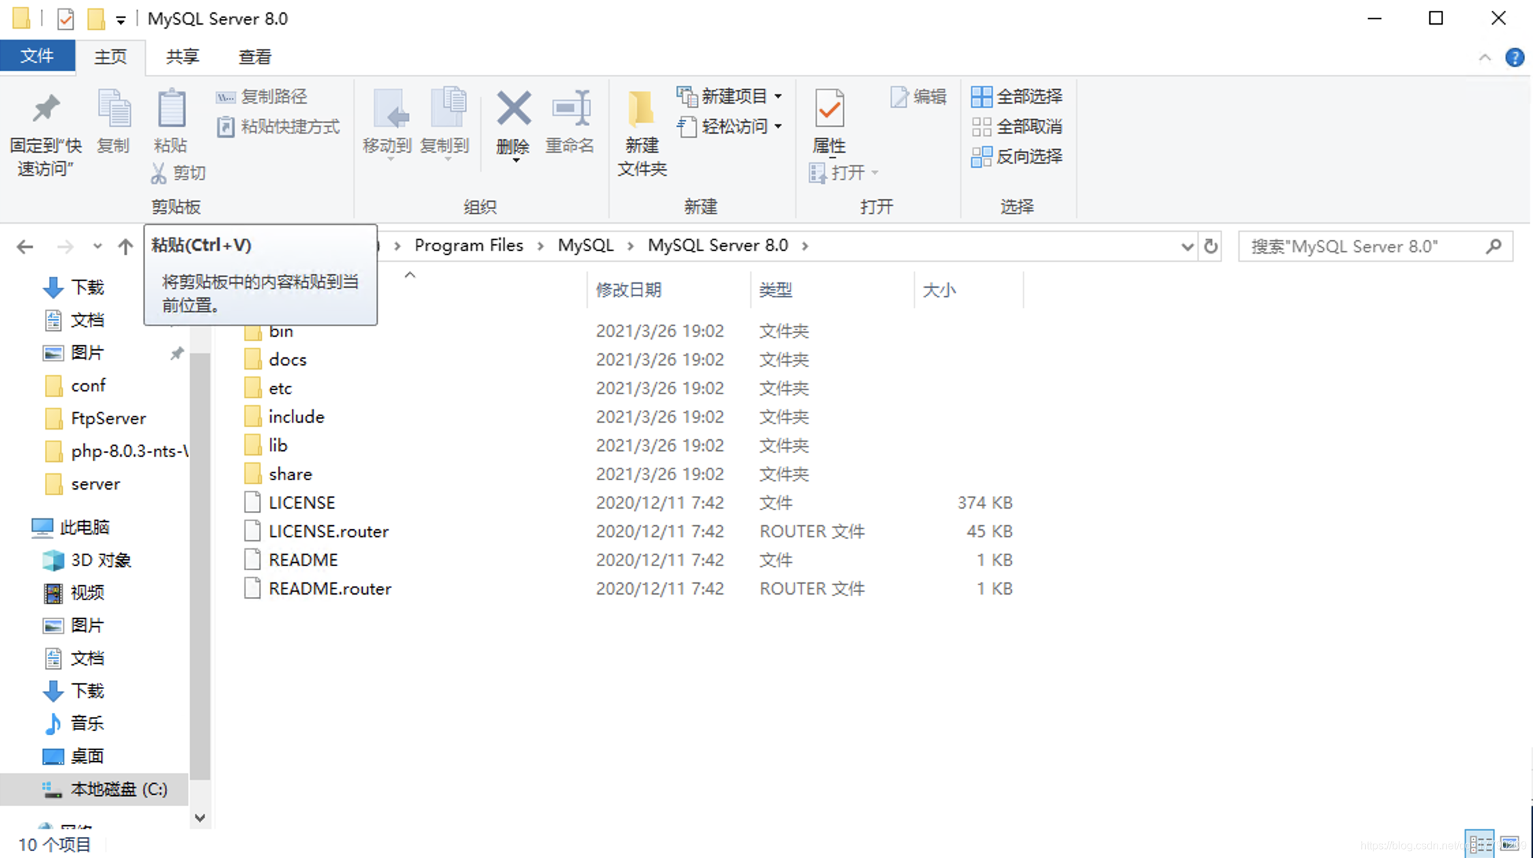
Task: Click the back navigation arrow
Action: (24, 246)
